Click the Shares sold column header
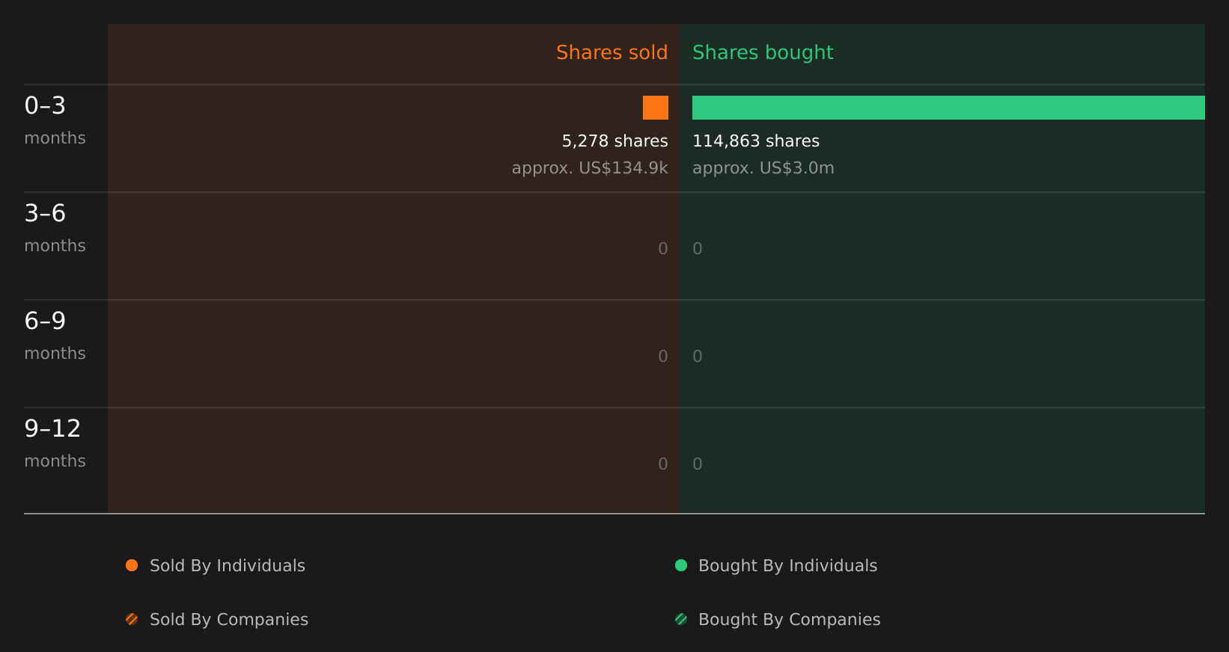This screenshot has width=1229, height=652. tap(612, 52)
